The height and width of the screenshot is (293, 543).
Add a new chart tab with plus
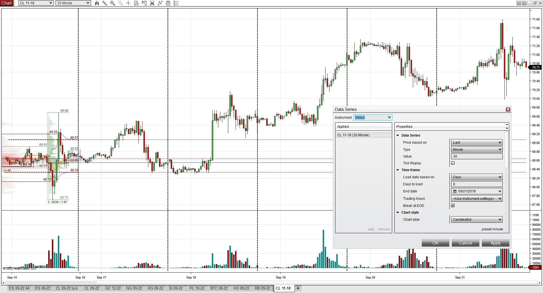coord(298,288)
